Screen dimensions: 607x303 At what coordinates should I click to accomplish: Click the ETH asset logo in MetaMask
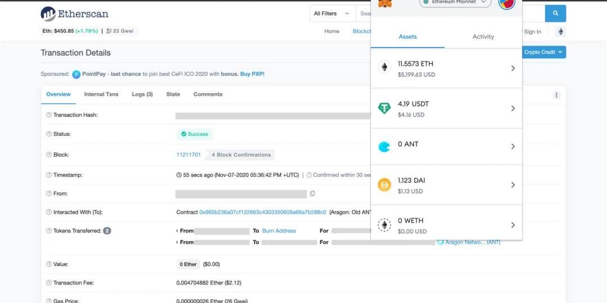(x=384, y=68)
